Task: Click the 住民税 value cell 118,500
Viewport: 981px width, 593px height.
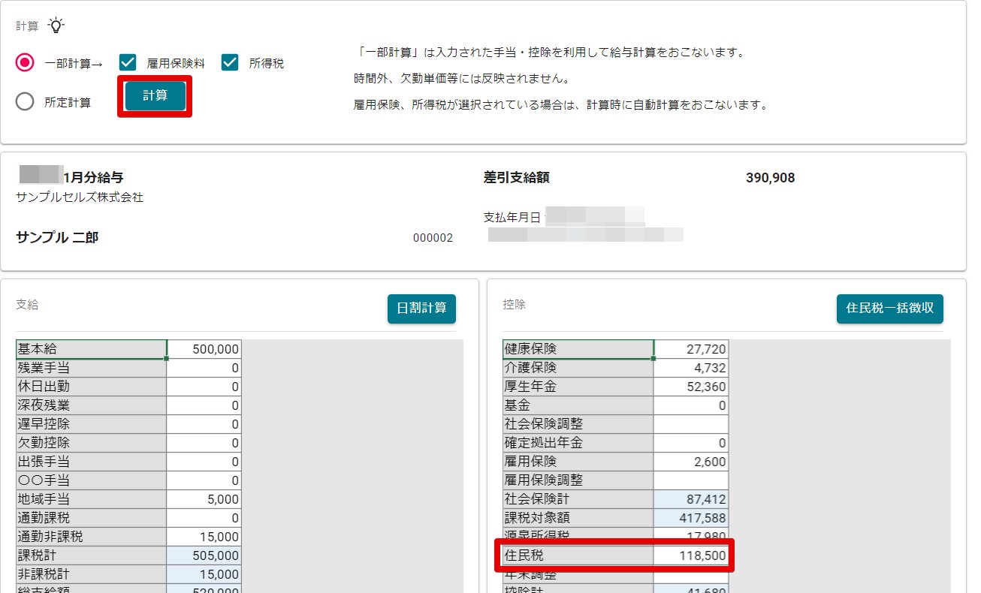Action: pyautogui.click(x=691, y=555)
